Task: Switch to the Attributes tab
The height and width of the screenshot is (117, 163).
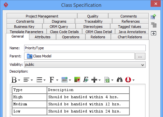Action: (x=42, y=37)
